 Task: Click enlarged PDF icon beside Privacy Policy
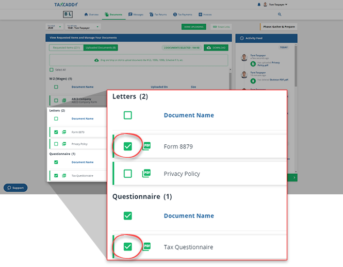[x=146, y=173]
